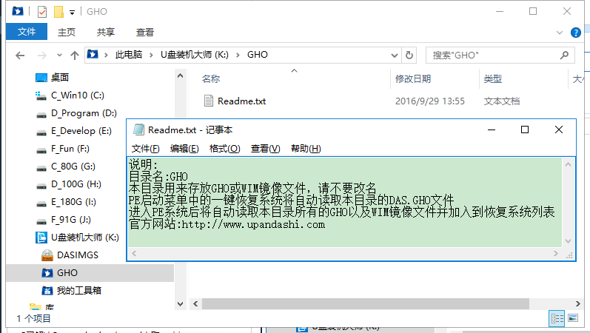Select D_Program (D:) drive in sidebar

coord(84,113)
